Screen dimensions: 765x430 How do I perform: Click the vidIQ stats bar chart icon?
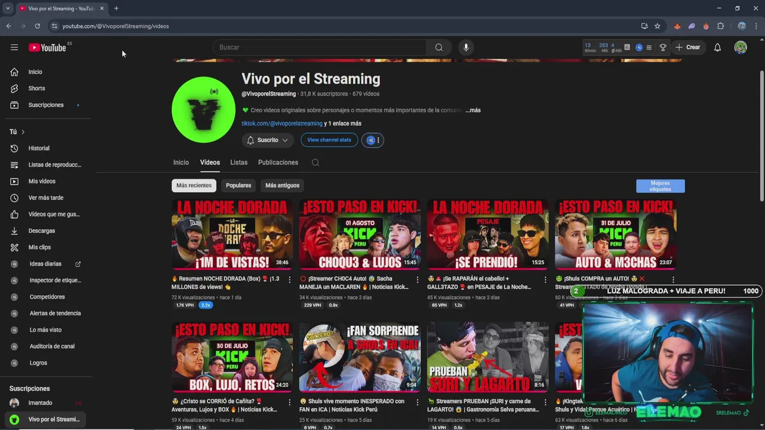(627, 47)
